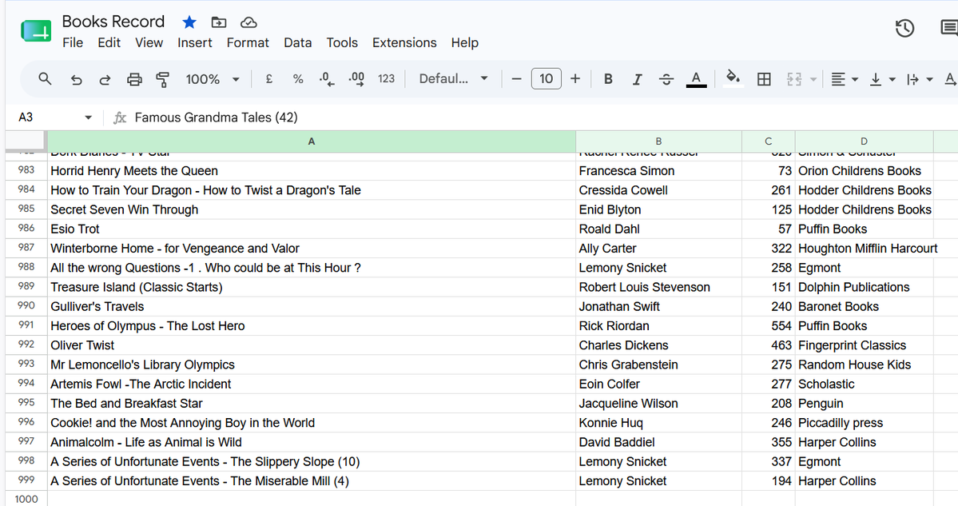958x506 pixels.
Task: Select the Rick Riordan author cell
Action: coord(658,326)
